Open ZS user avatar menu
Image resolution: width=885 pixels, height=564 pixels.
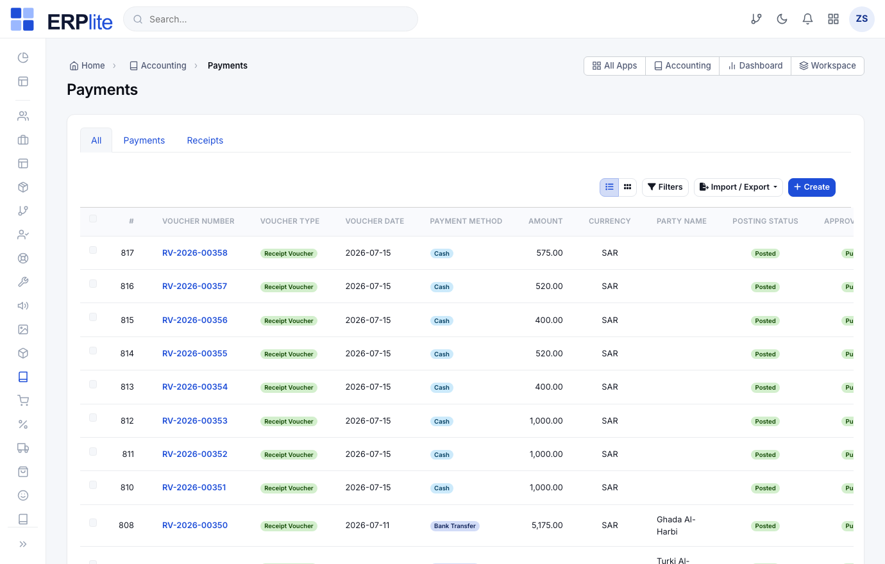tap(862, 19)
